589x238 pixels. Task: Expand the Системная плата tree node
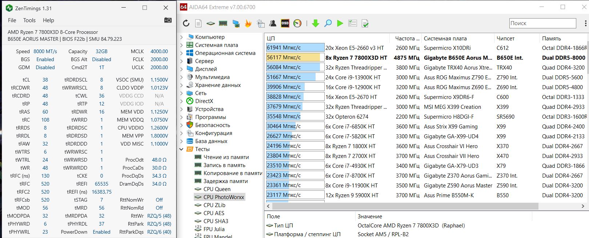(x=181, y=45)
